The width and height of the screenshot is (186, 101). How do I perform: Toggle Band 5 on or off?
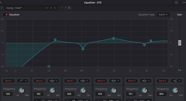point(132,81)
